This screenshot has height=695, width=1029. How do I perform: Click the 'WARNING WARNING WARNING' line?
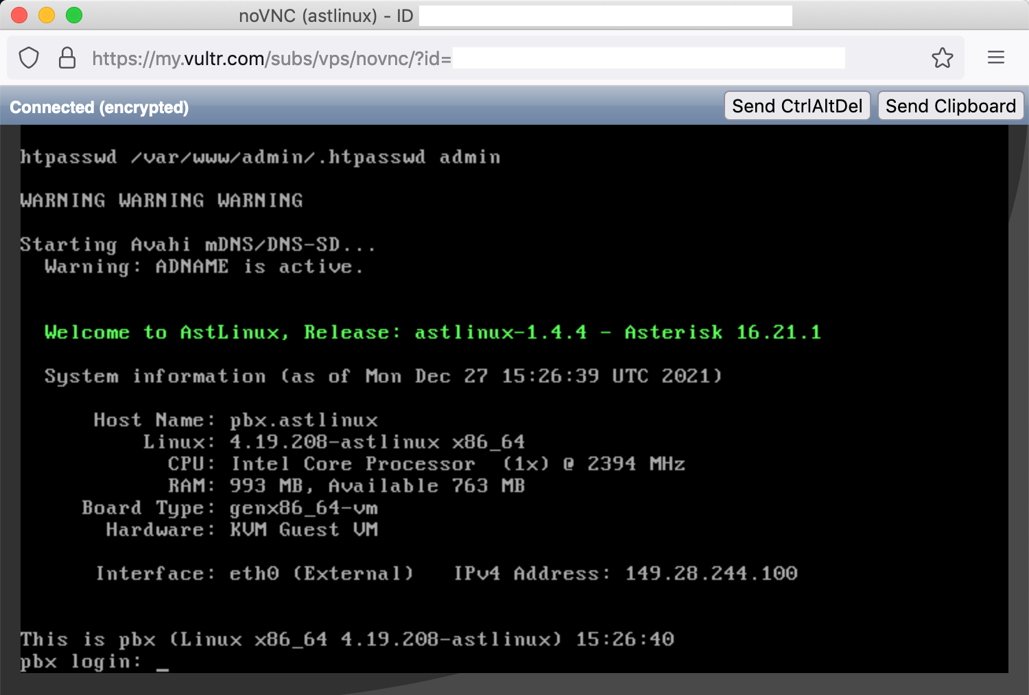click(162, 201)
